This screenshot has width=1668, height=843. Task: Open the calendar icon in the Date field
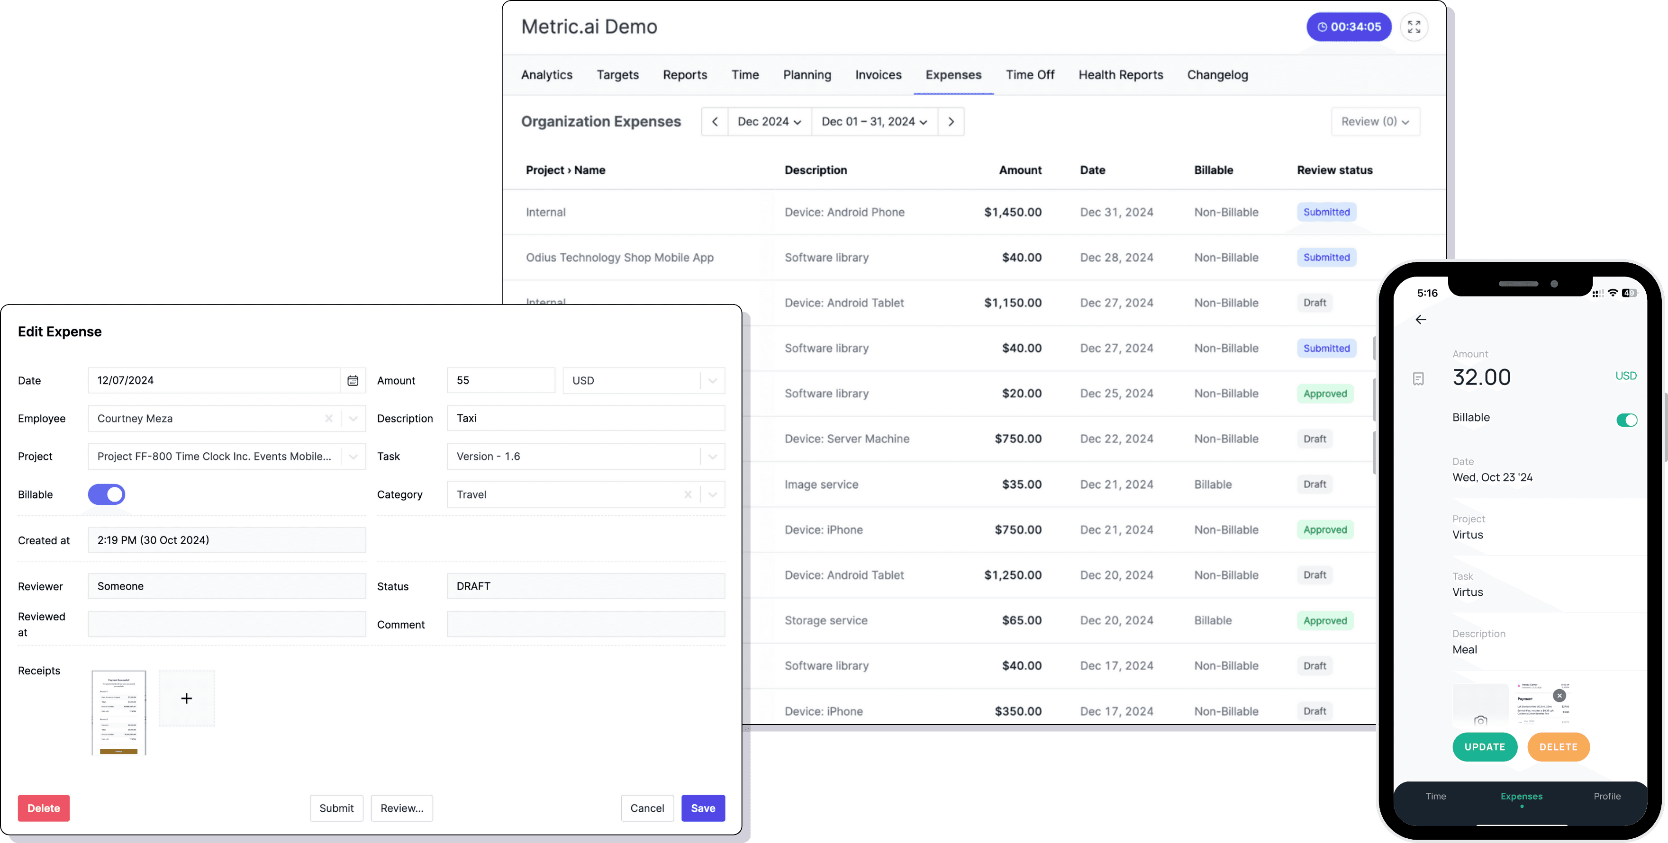tap(353, 380)
